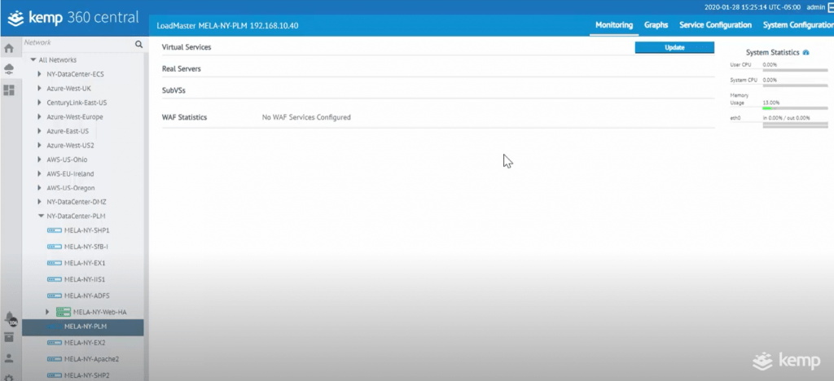
Task: Click the User CPU usage bar
Action: click(x=795, y=70)
